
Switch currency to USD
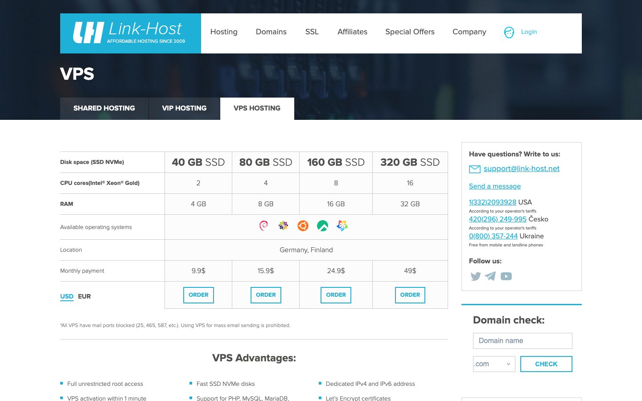[x=67, y=296]
